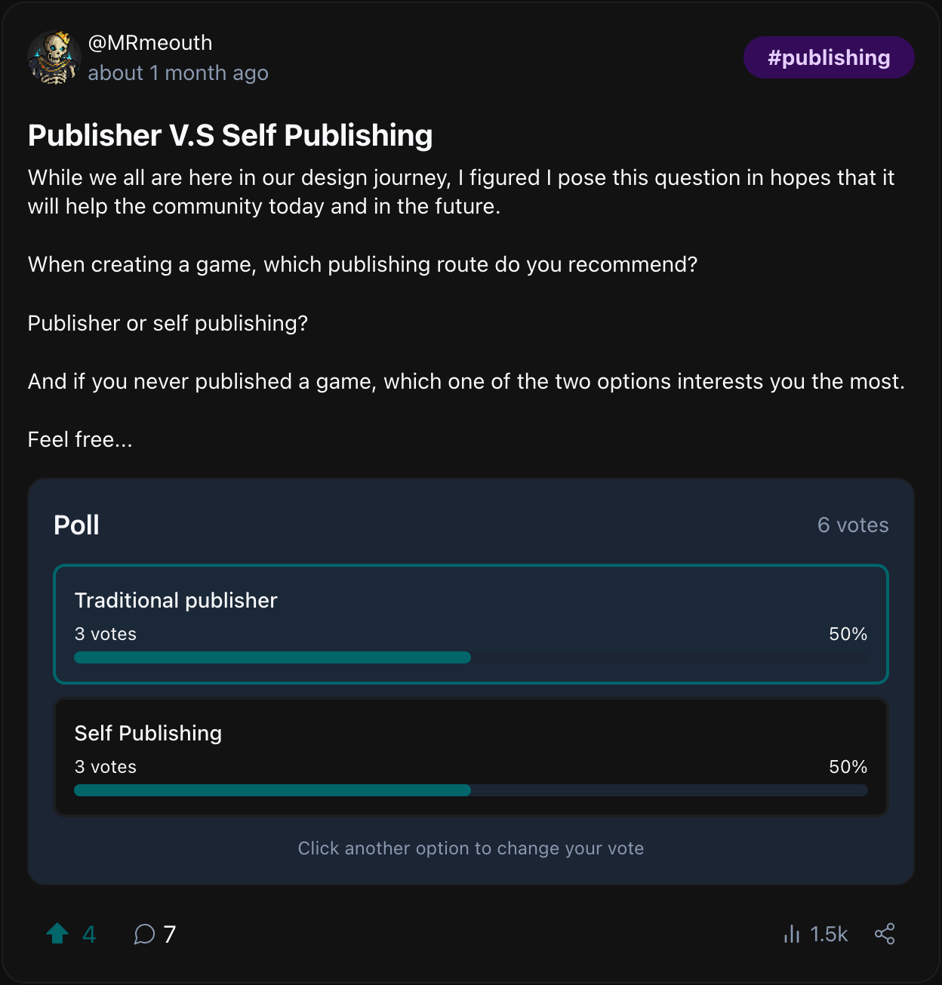Click the '6 votes' poll total
Image resolution: width=942 pixels, height=985 pixels.
pos(853,525)
